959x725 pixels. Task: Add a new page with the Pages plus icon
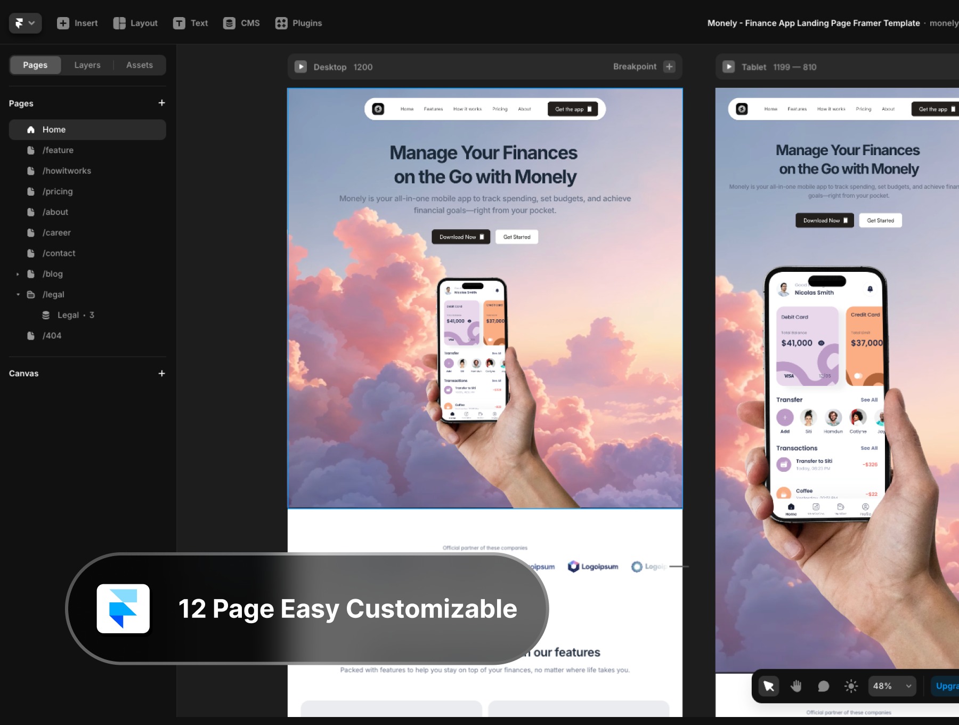[161, 103]
